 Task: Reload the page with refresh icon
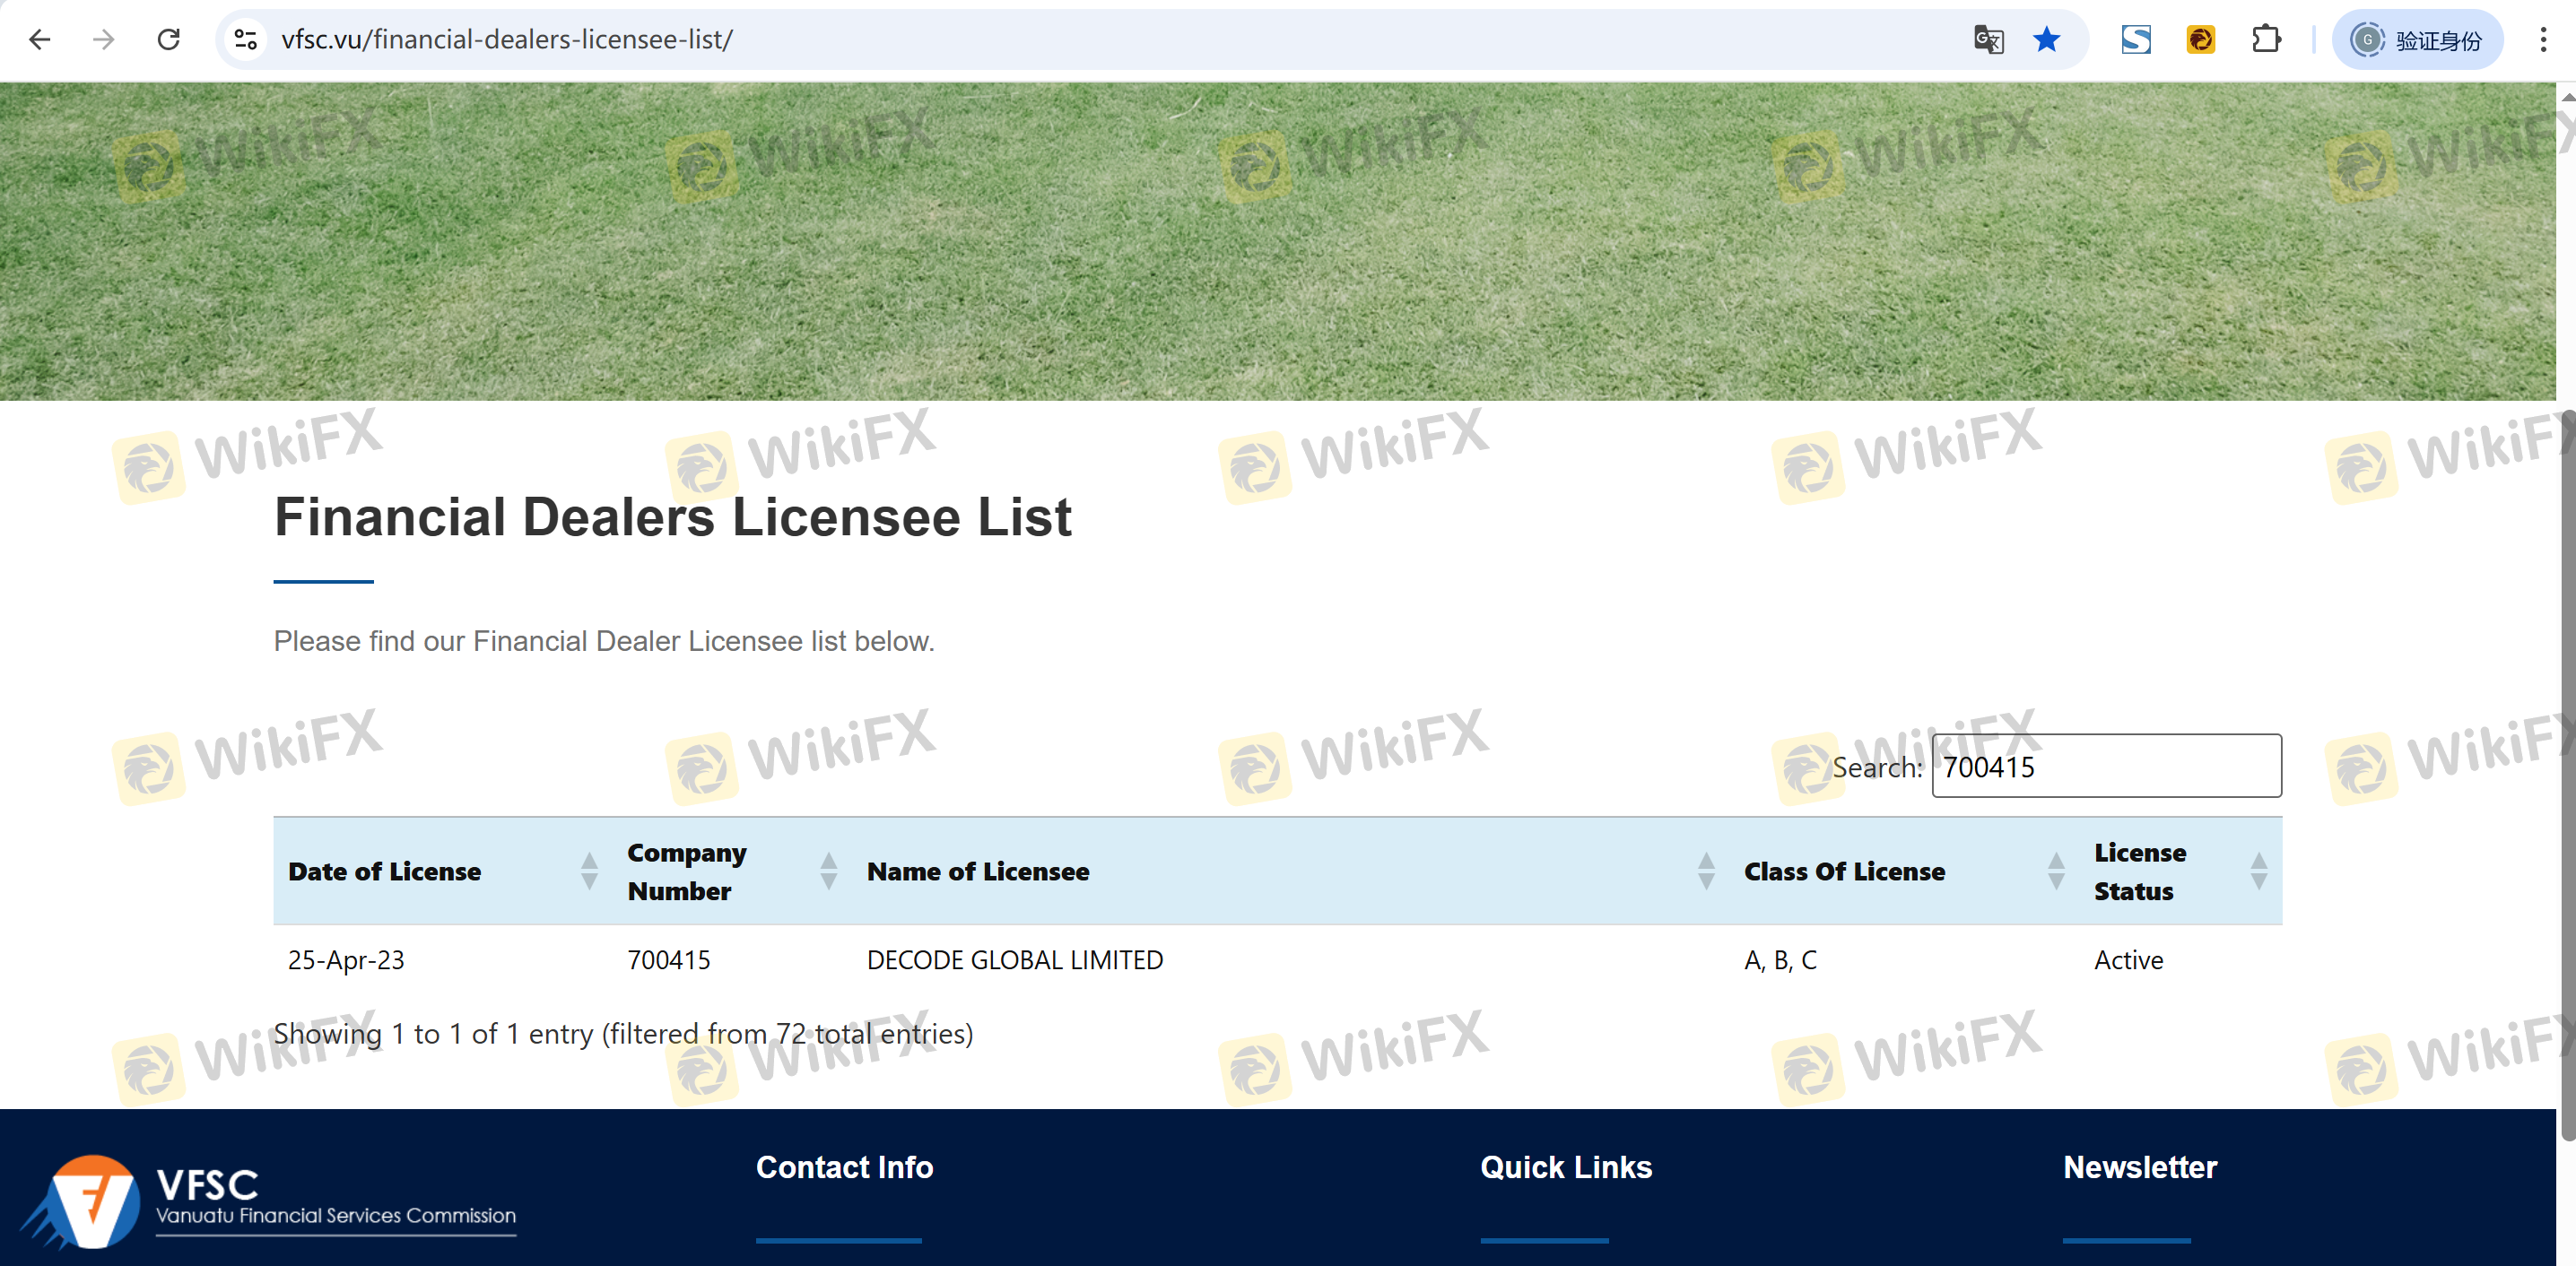coord(169,40)
